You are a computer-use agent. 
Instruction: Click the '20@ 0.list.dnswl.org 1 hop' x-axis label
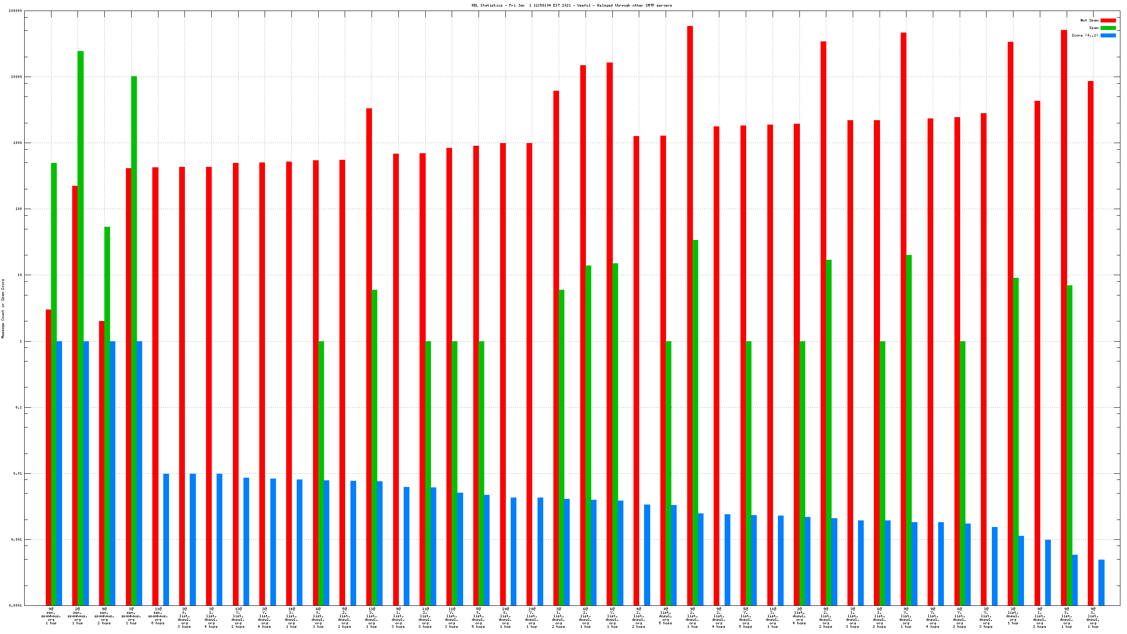tap(505, 618)
